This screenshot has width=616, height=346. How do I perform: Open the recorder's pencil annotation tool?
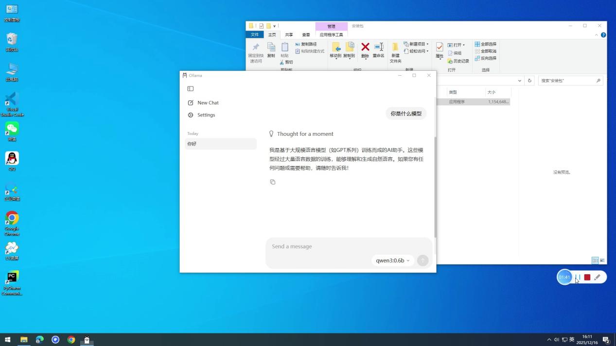pos(598,277)
